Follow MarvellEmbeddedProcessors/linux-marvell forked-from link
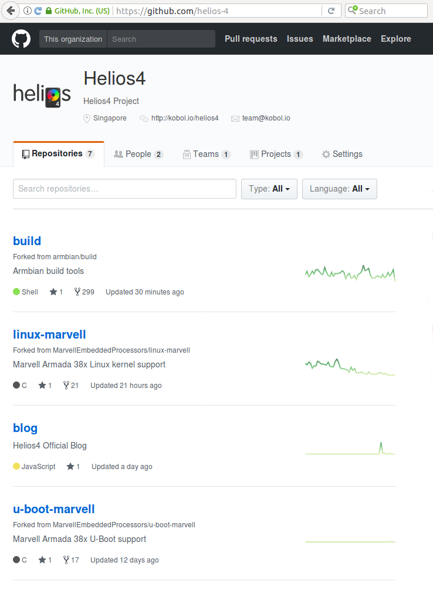433x589 pixels. [x=121, y=350]
